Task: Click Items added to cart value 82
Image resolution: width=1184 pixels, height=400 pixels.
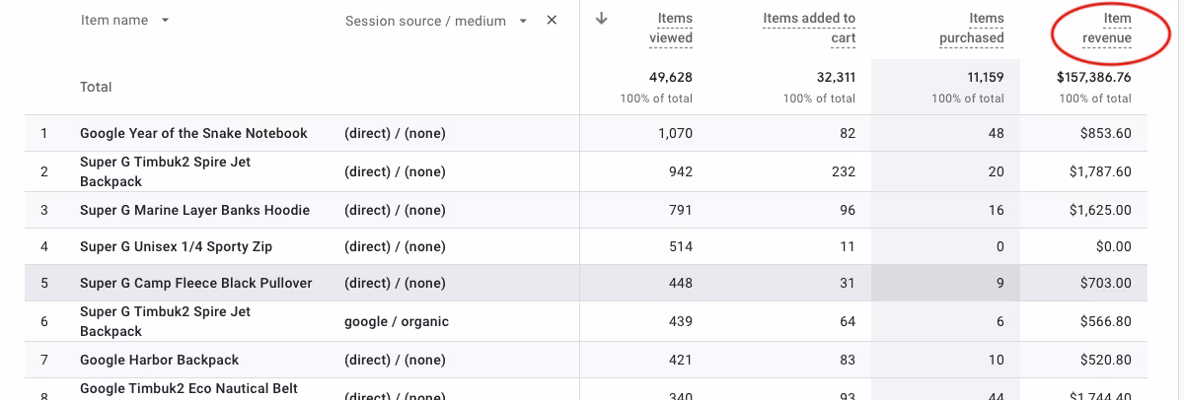Action: pyautogui.click(x=847, y=133)
